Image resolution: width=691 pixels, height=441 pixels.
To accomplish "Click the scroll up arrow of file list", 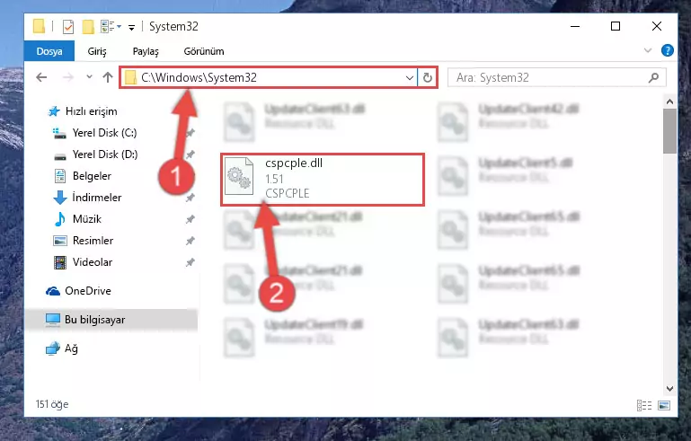I will [x=669, y=101].
